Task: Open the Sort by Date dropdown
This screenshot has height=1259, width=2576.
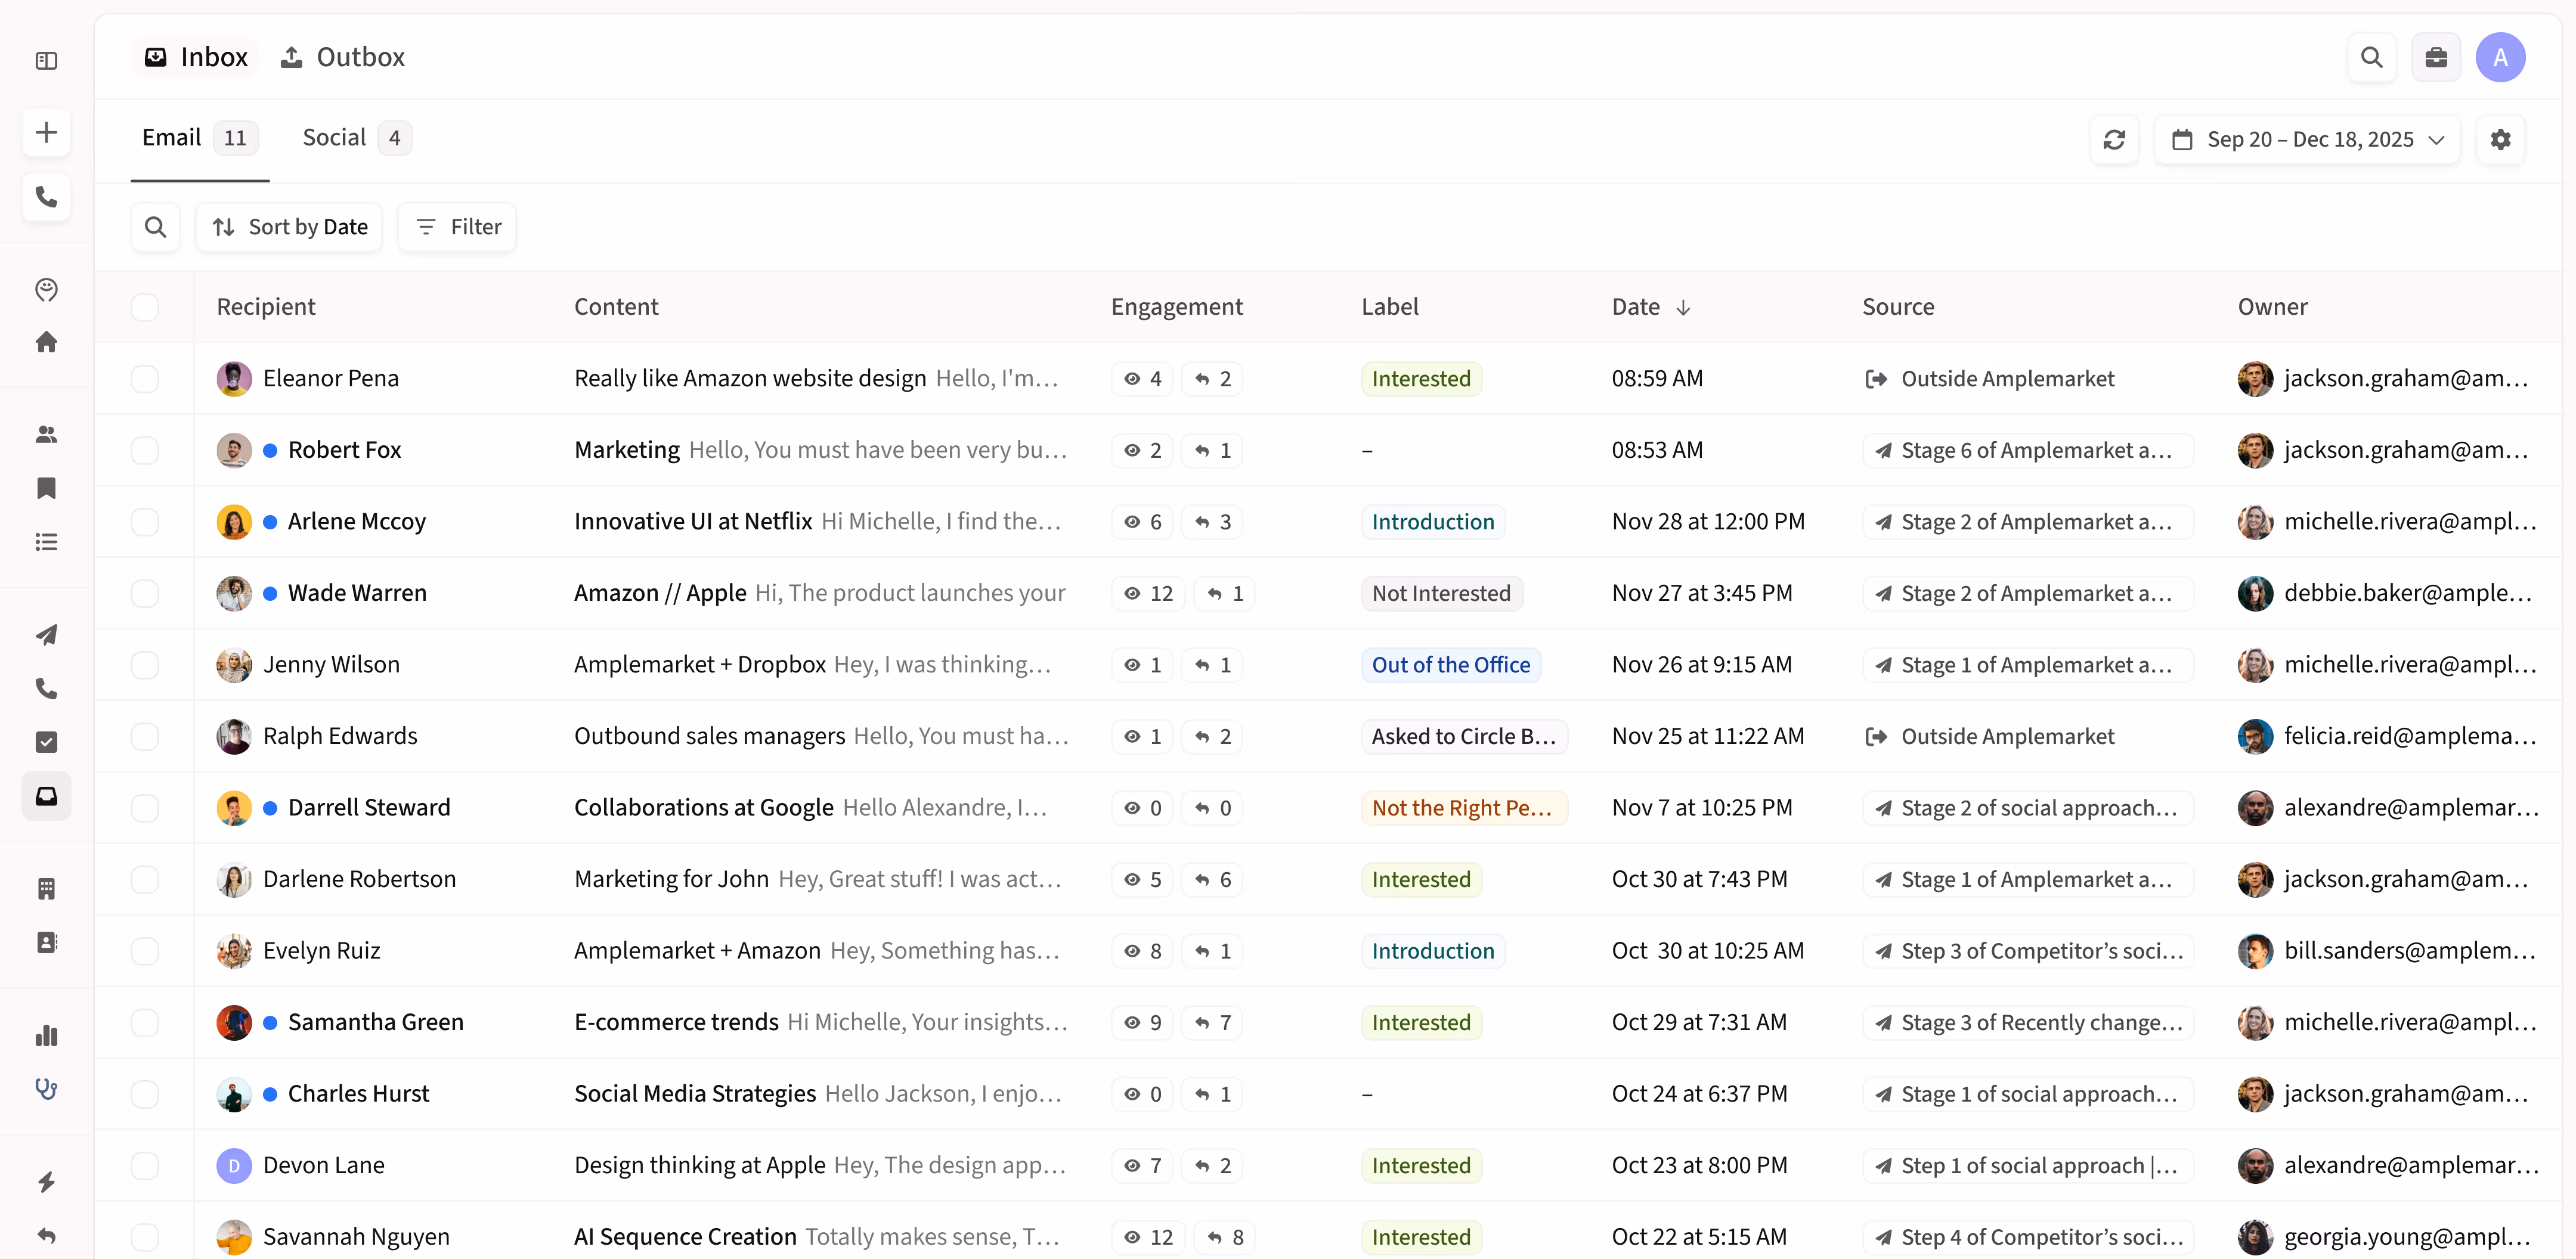Action: point(289,227)
